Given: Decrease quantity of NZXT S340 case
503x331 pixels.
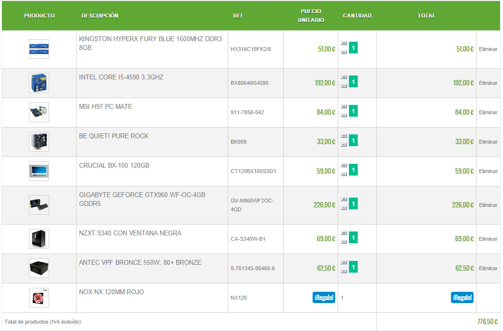Looking at the screenshot, I should point(344,242).
